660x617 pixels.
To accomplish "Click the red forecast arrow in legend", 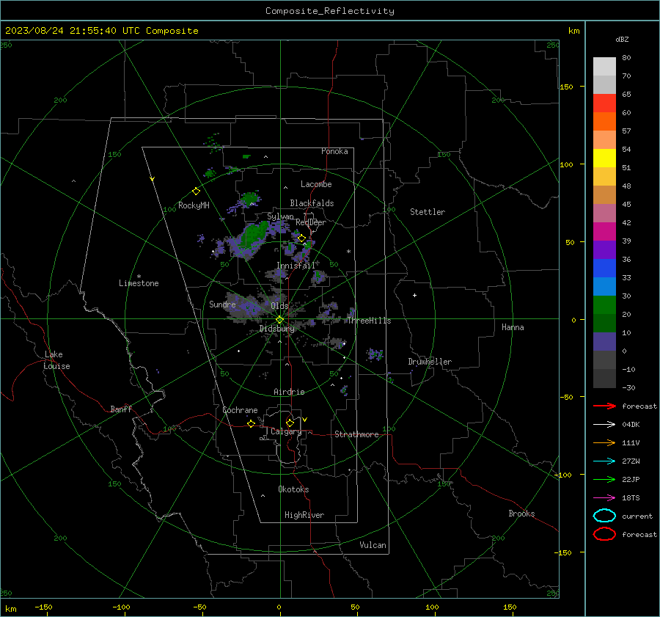I will (x=604, y=406).
